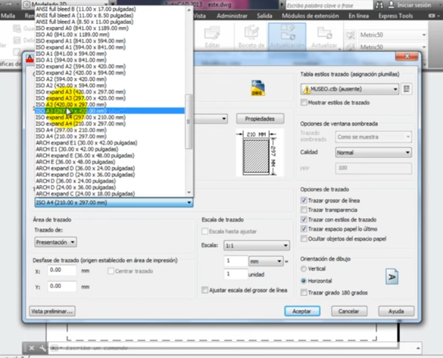Click the command line wrench icon
Viewport: 443px width, 358px height.
click(43, 348)
